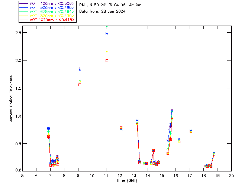238x190 pixels.
Task: Click the x-axis tick label 15
Action: (162, 176)
